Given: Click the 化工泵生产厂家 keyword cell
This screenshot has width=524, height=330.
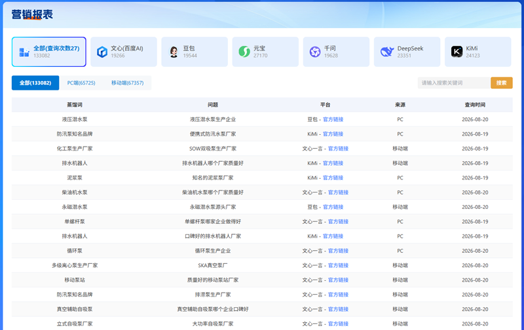Looking at the screenshot, I should [x=75, y=149].
